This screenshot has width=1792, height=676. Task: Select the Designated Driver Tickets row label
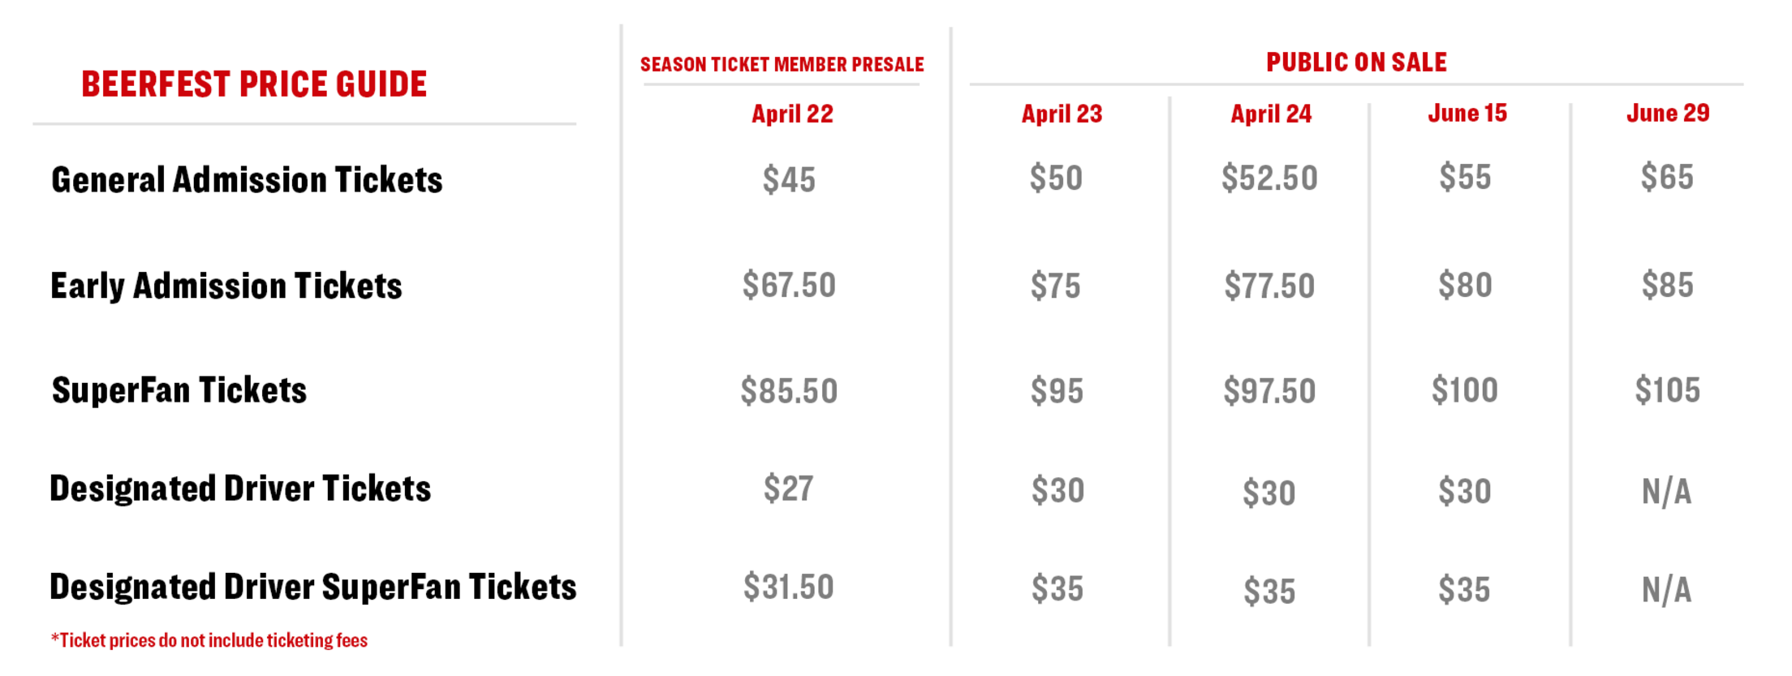click(240, 489)
